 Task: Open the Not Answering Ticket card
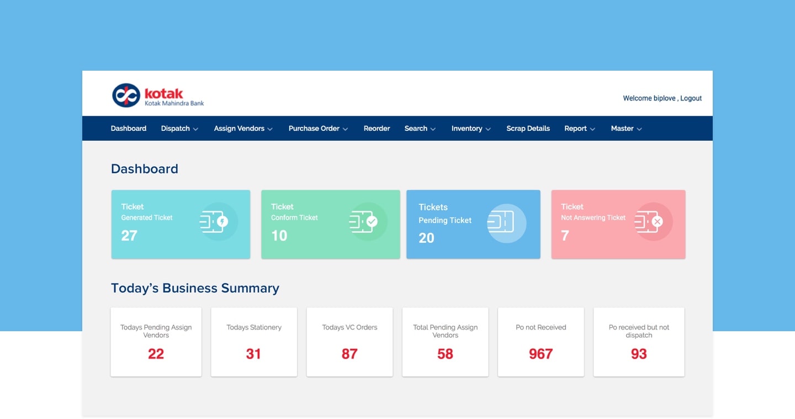[618, 224]
